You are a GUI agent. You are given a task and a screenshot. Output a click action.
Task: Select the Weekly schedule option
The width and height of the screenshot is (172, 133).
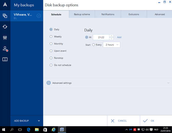coord(51,37)
